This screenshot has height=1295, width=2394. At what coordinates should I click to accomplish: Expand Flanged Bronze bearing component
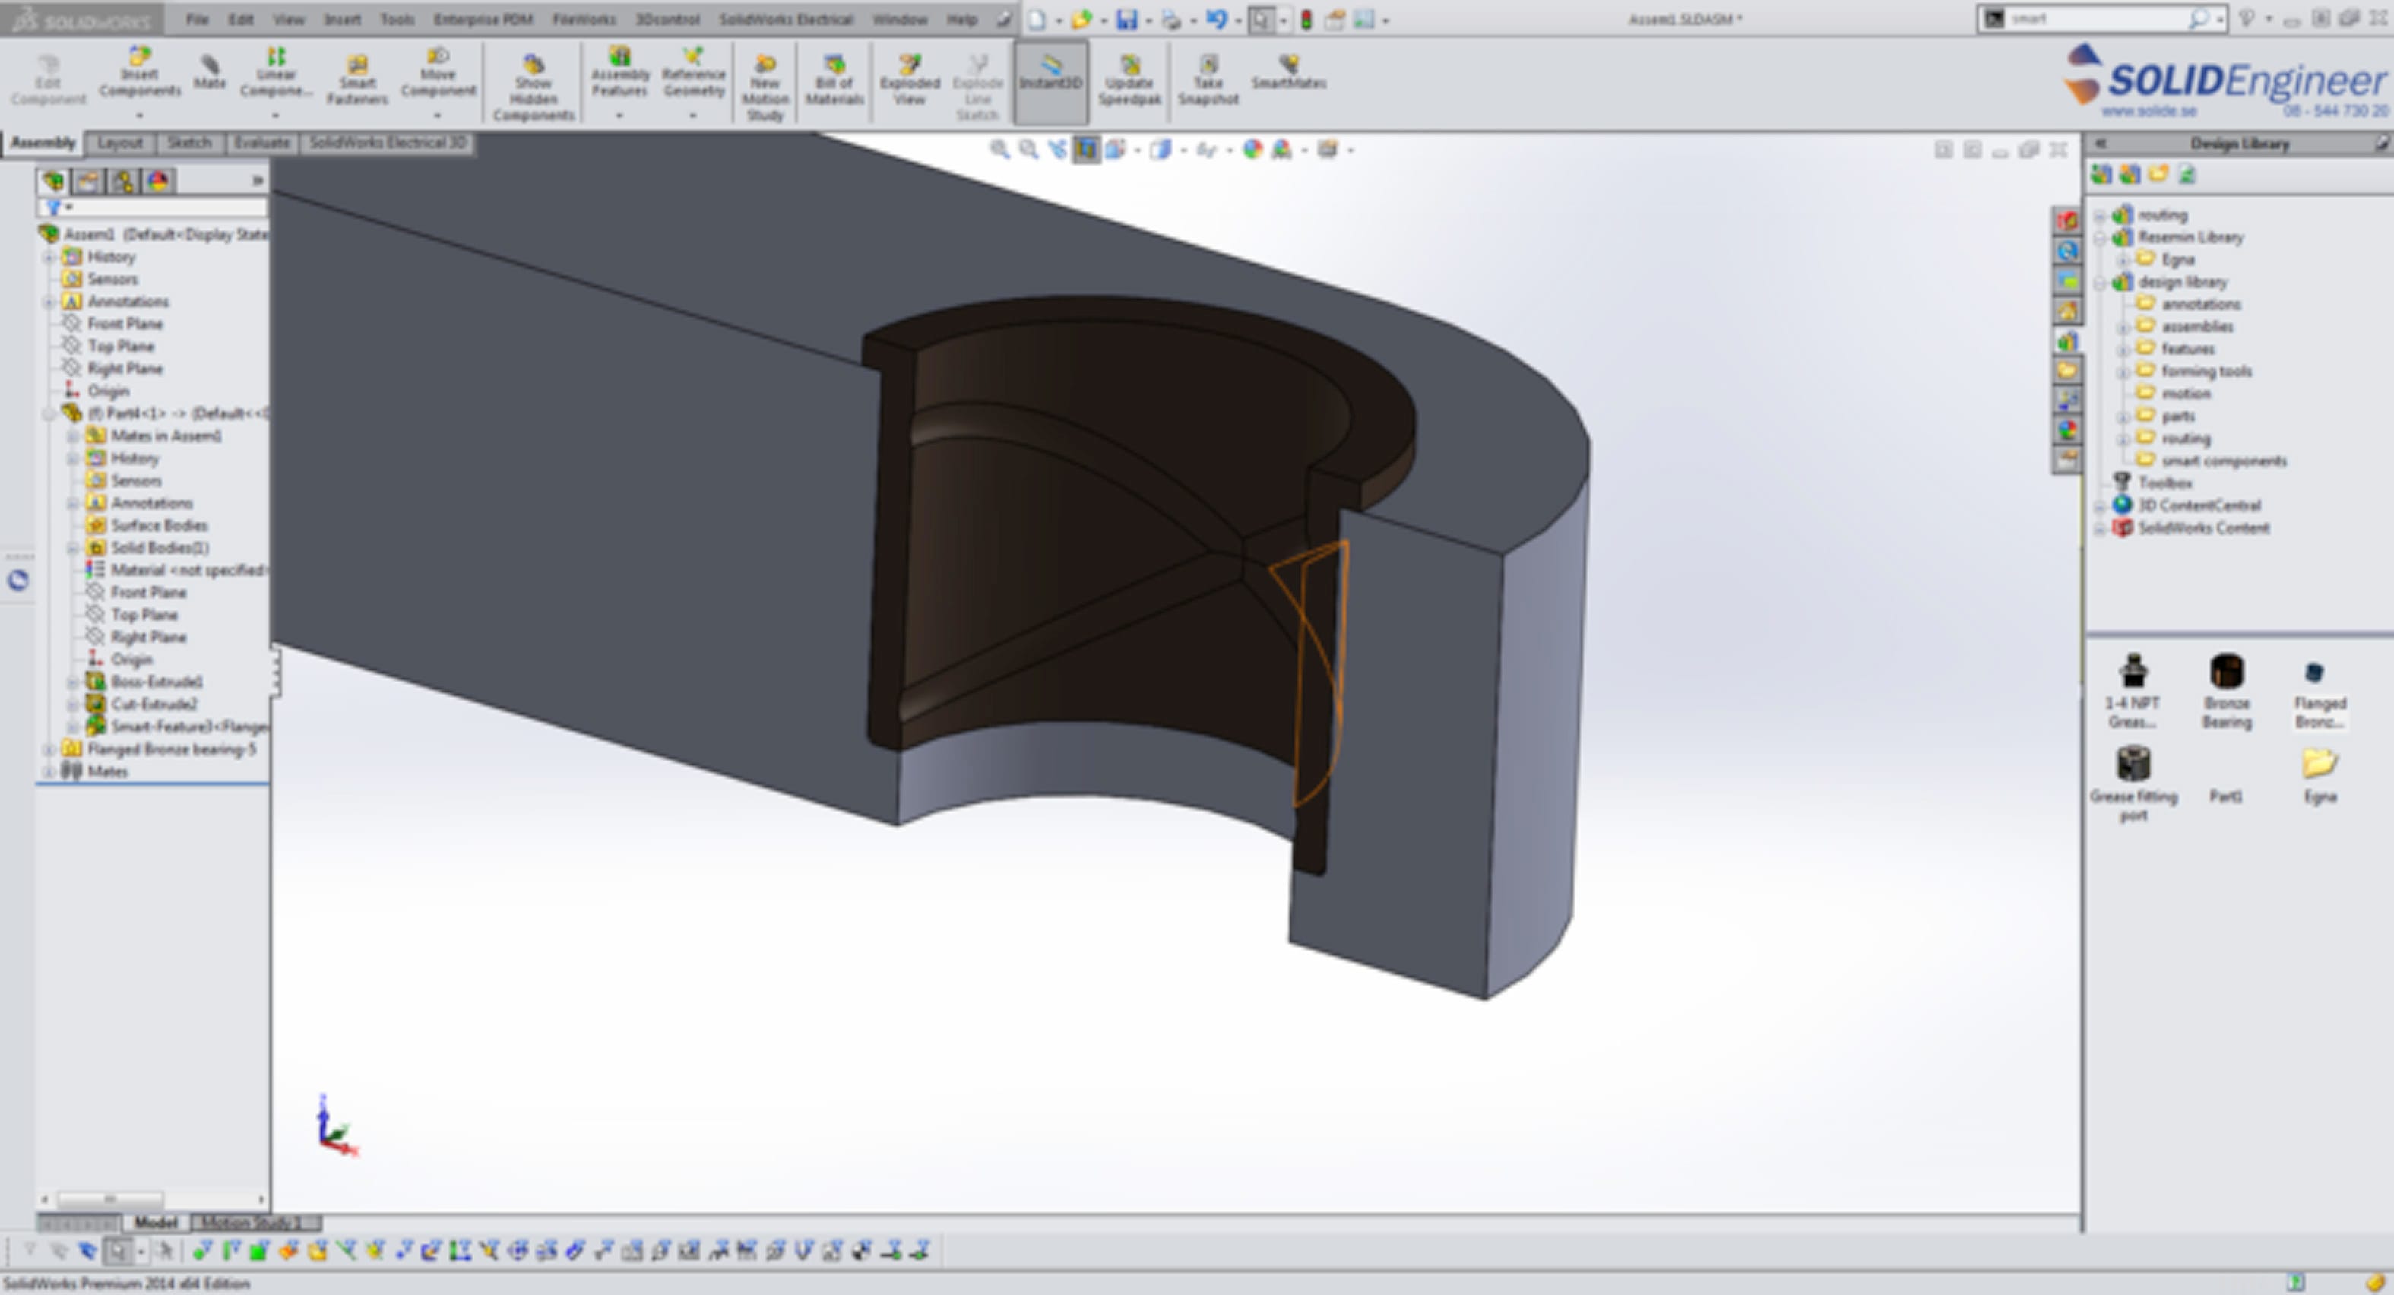pyautogui.click(x=49, y=749)
